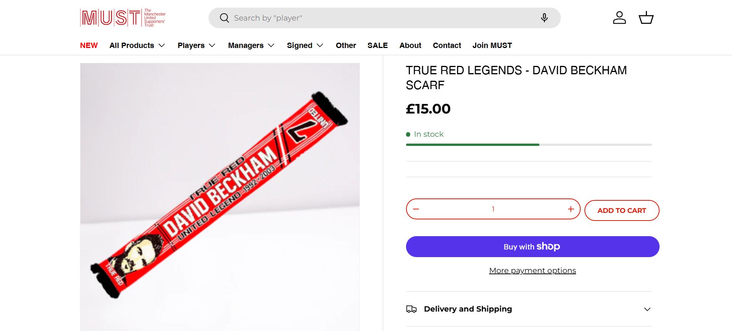Click the search magnifier icon

[225, 18]
